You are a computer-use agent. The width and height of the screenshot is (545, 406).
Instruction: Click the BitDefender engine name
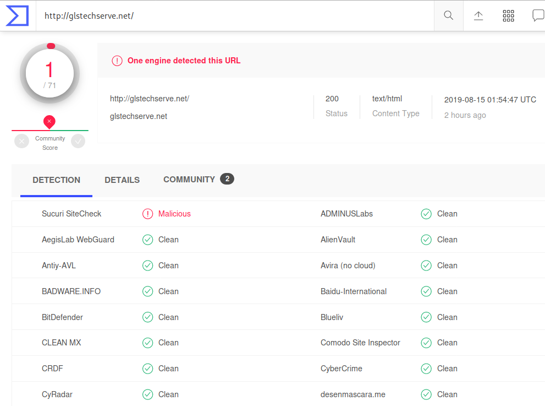[x=62, y=317]
